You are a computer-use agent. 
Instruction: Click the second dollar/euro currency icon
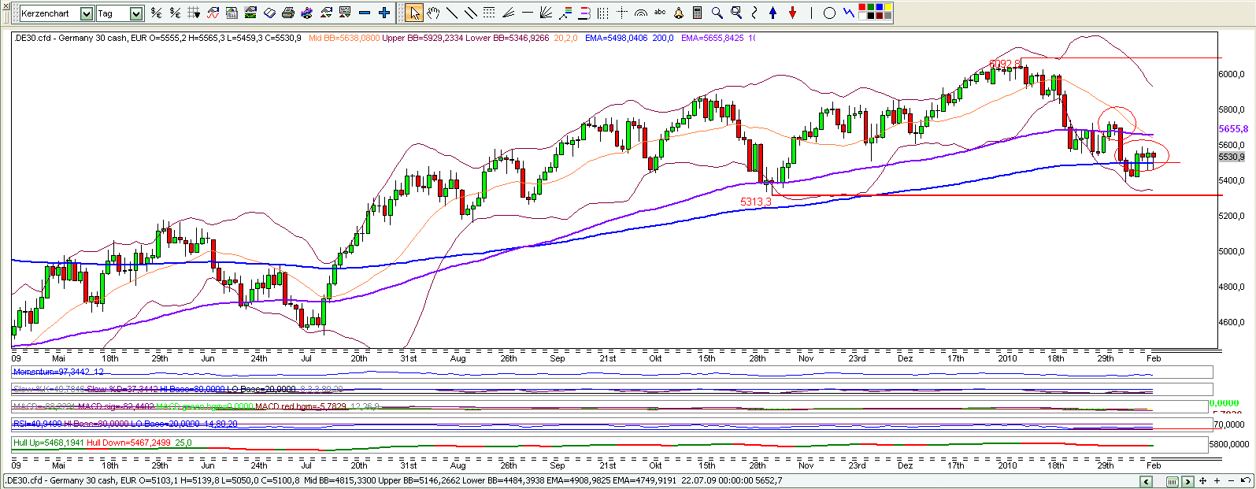click(175, 13)
